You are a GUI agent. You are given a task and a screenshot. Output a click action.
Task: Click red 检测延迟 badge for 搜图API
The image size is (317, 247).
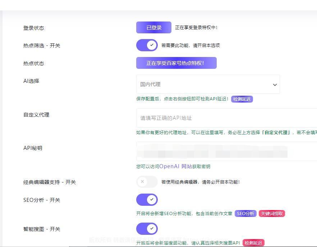click(253, 243)
